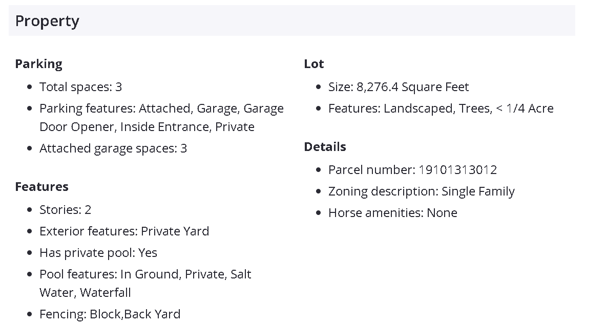Click the Lot heading
This screenshot has height=324, width=606.
point(314,64)
